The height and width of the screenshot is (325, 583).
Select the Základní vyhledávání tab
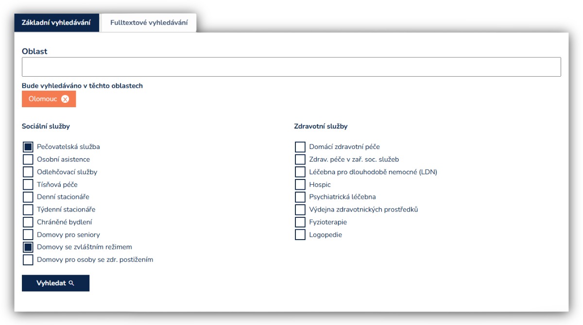(56, 23)
